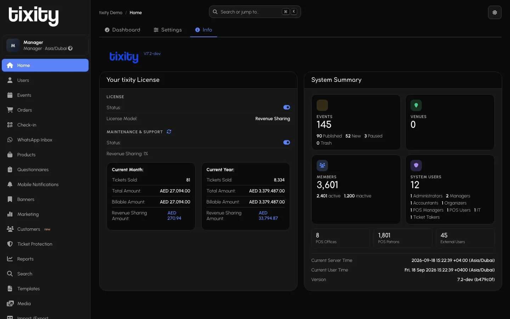The width and height of the screenshot is (510, 319).
Task: Click the Mobile Notifications bell icon
Action: click(10, 184)
